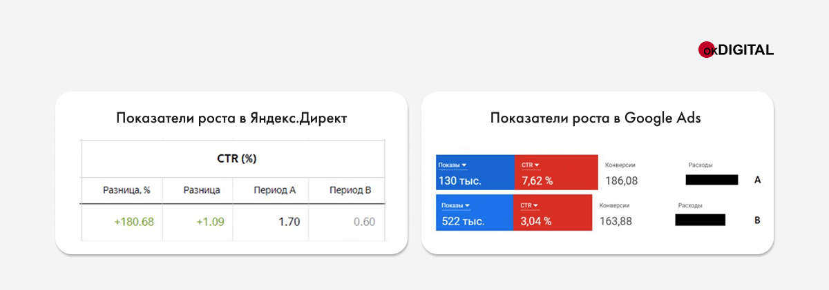Open the Показы dropdown in row A
The width and height of the screenshot is (829, 290).
[453, 165]
